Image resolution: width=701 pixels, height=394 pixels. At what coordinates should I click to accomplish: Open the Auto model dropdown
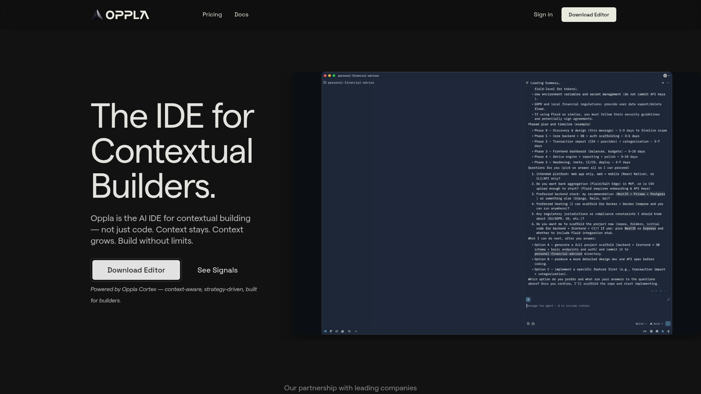(657, 324)
